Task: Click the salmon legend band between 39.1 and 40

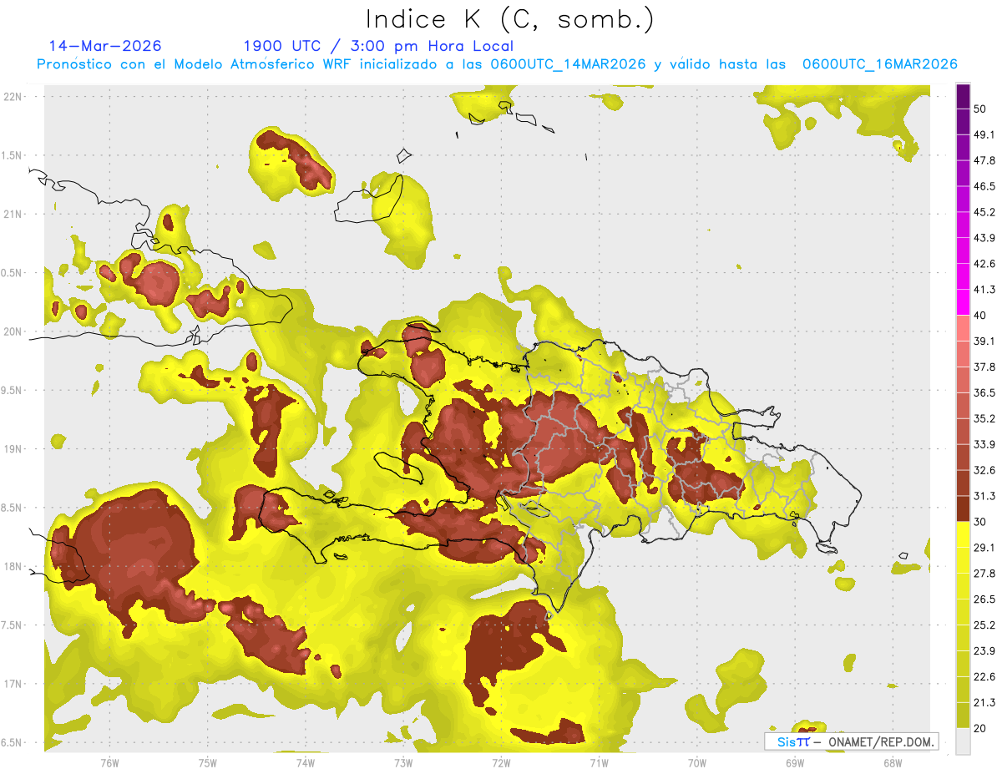Action: tap(963, 328)
